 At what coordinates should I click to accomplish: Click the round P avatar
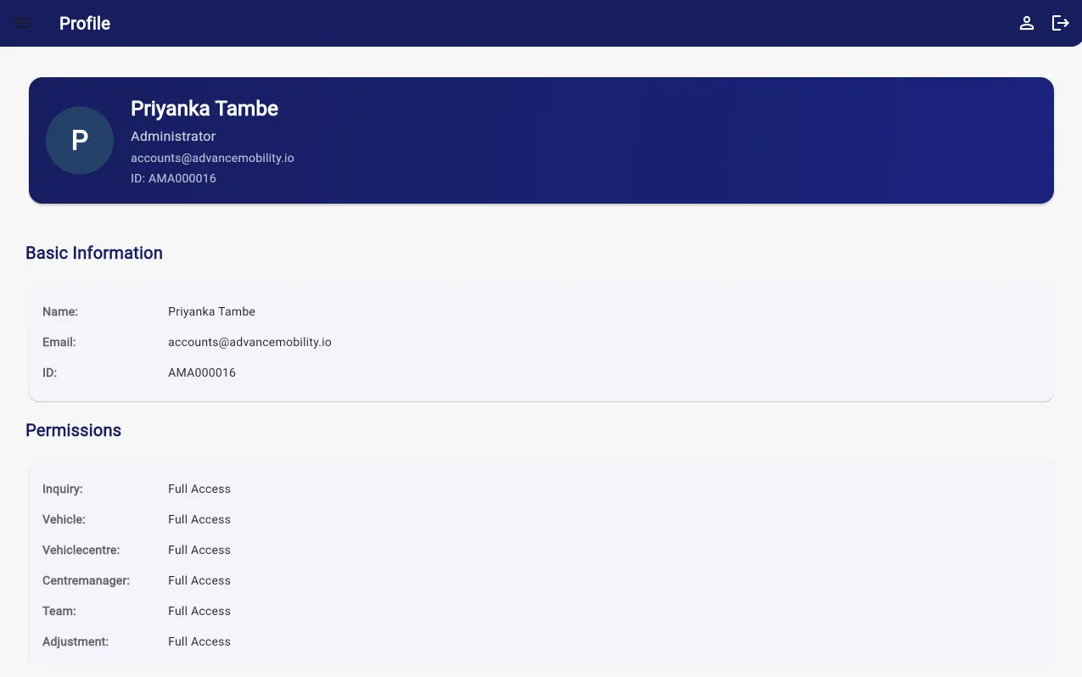[80, 141]
